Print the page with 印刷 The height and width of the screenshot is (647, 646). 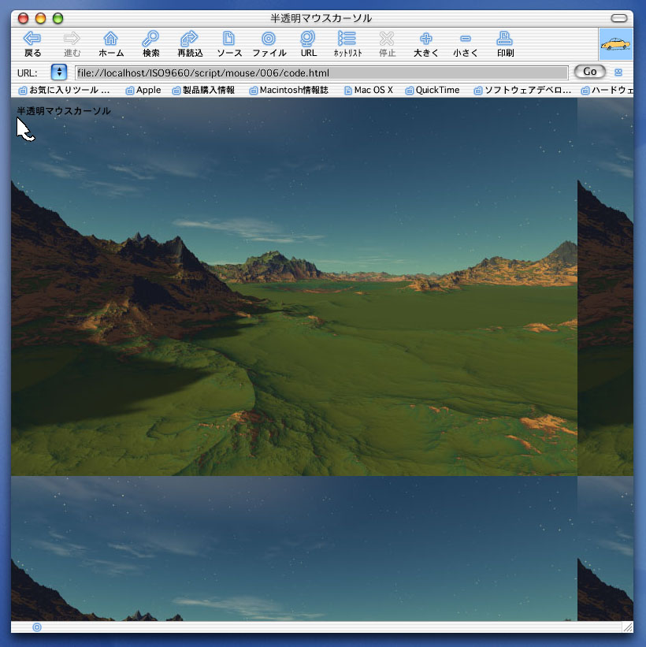click(505, 43)
